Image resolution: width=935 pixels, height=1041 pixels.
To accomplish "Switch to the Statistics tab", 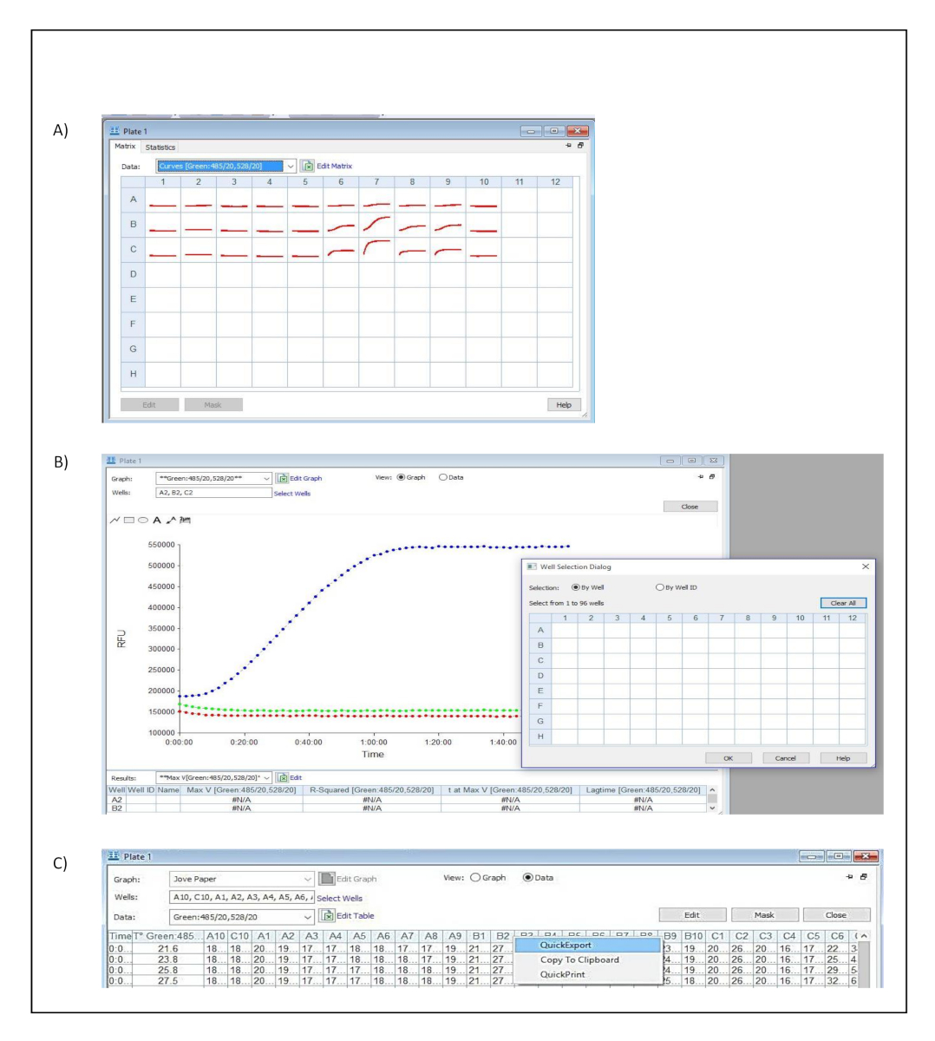I will [160, 147].
